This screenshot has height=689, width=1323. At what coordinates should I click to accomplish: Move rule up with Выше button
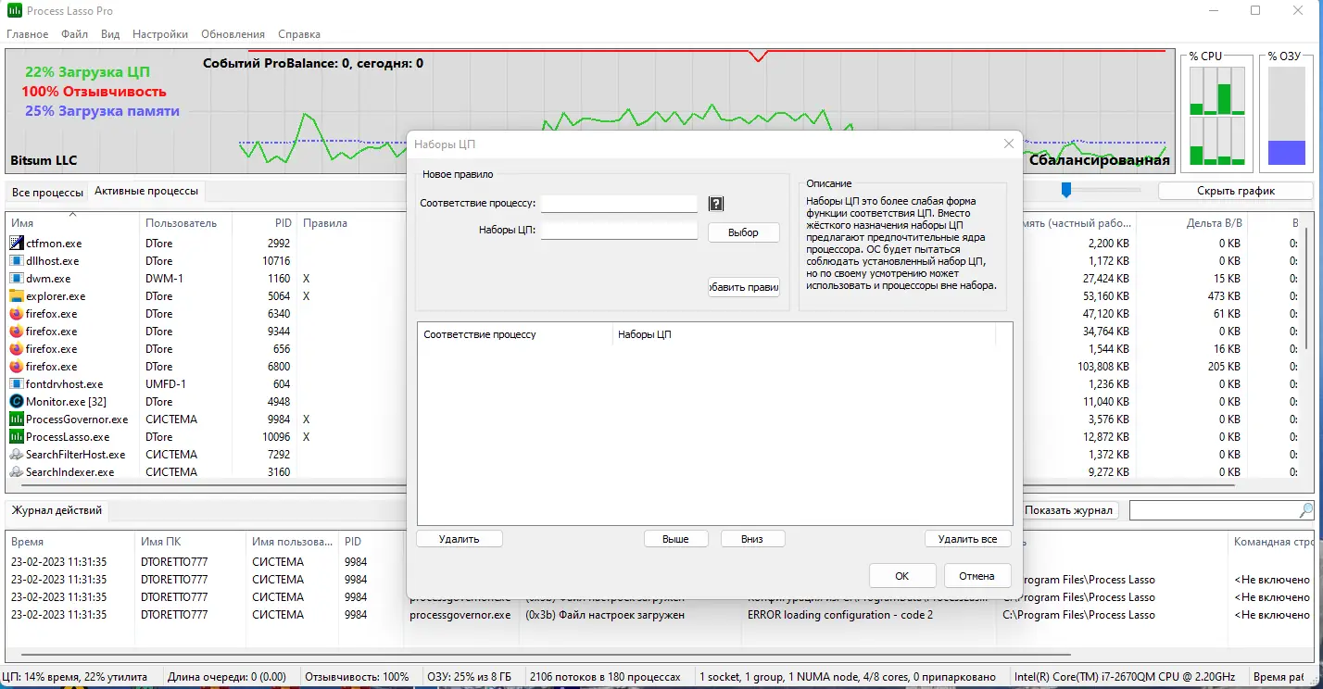676,539
